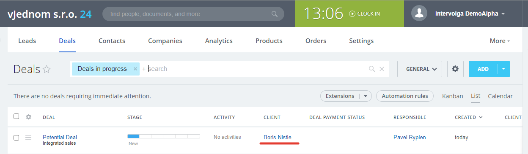Open the More menu
This screenshot has height=154, width=528.
point(500,41)
